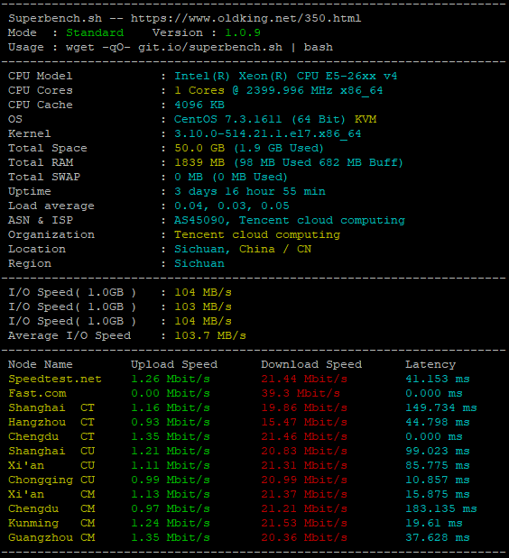Image resolution: width=509 pixels, height=558 pixels.
Task: Select the Average I/O Speed 103.7 MB/s
Action: tap(210, 335)
